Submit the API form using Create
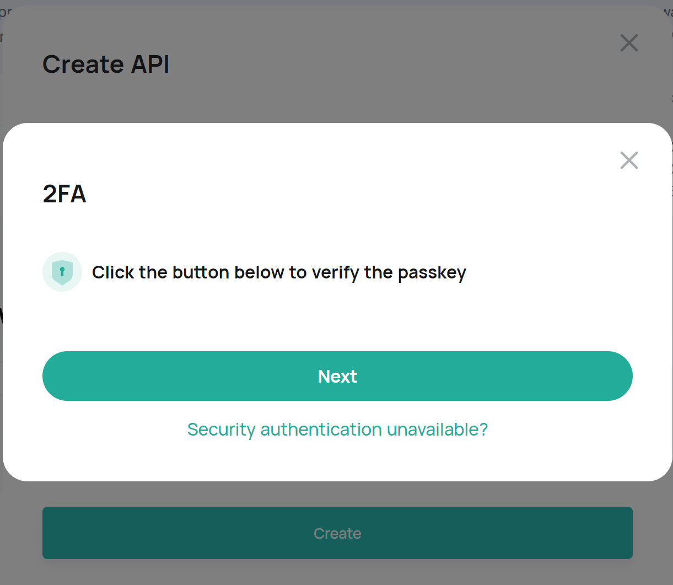Image resolution: width=673 pixels, height=585 pixels. [337, 533]
